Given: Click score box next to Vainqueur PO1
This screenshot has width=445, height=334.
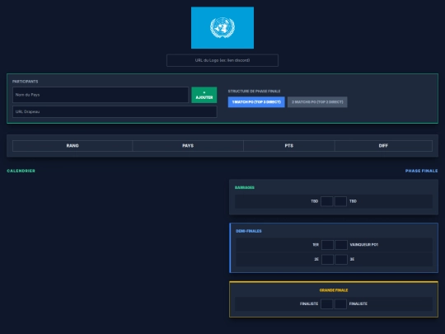Looking at the screenshot, I should 341,245.
